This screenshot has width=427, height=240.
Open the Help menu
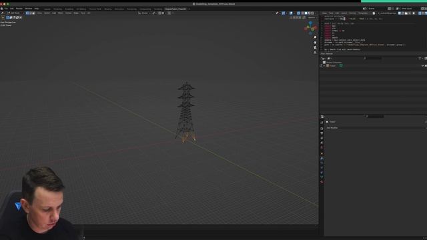(x=37, y=9)
